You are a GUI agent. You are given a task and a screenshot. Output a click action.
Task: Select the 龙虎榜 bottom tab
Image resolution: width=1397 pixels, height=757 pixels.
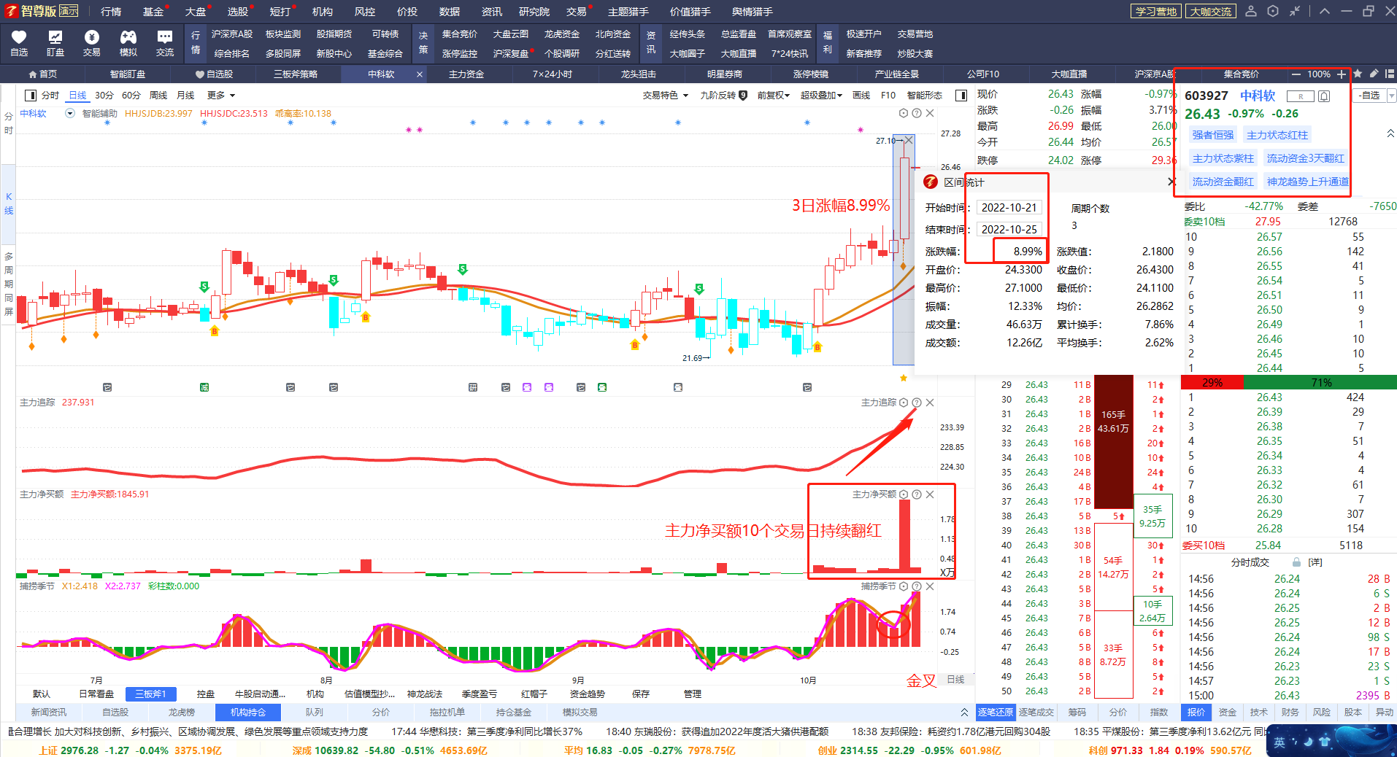(x=182, y=713)
